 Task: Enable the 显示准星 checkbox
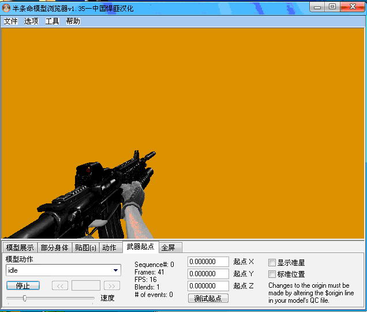(272, 263)
